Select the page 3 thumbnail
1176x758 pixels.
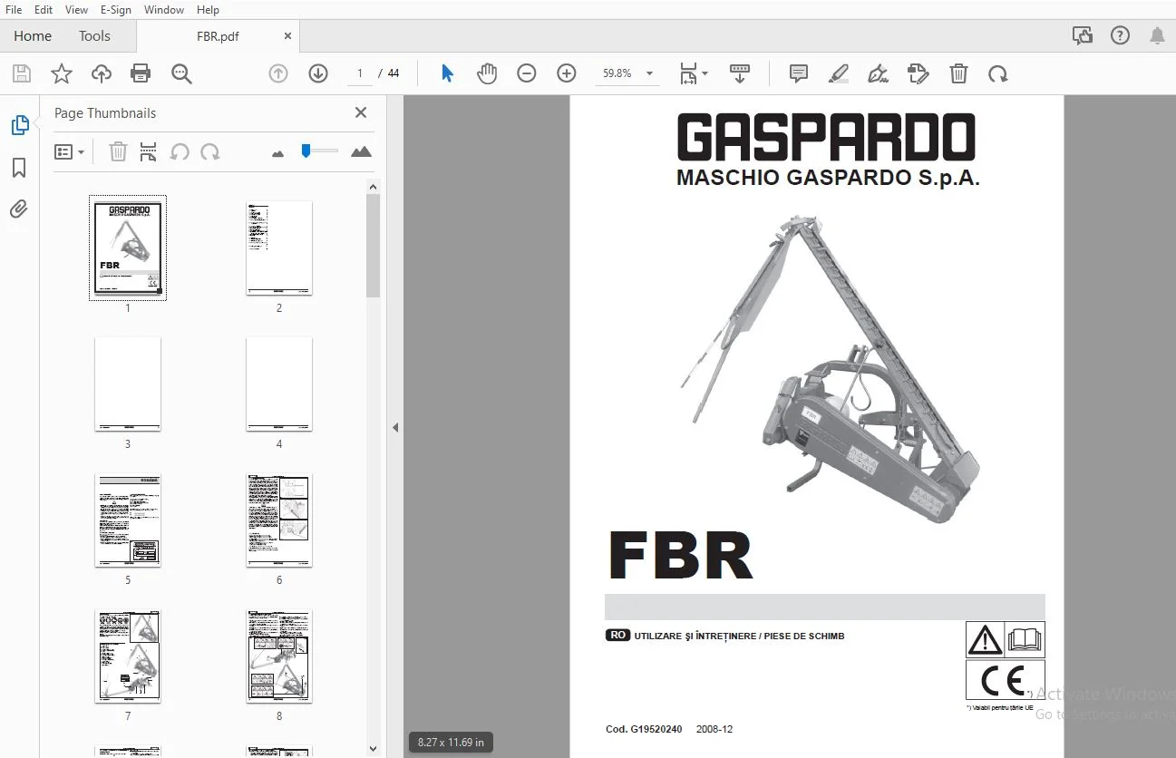[x=128, y=384]
